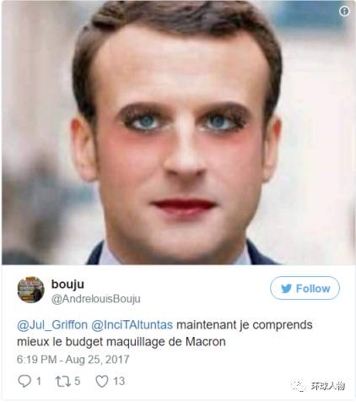This screenshot has width=356, height=402.
Task: Open the info icon on the photo
Action: 344,12
